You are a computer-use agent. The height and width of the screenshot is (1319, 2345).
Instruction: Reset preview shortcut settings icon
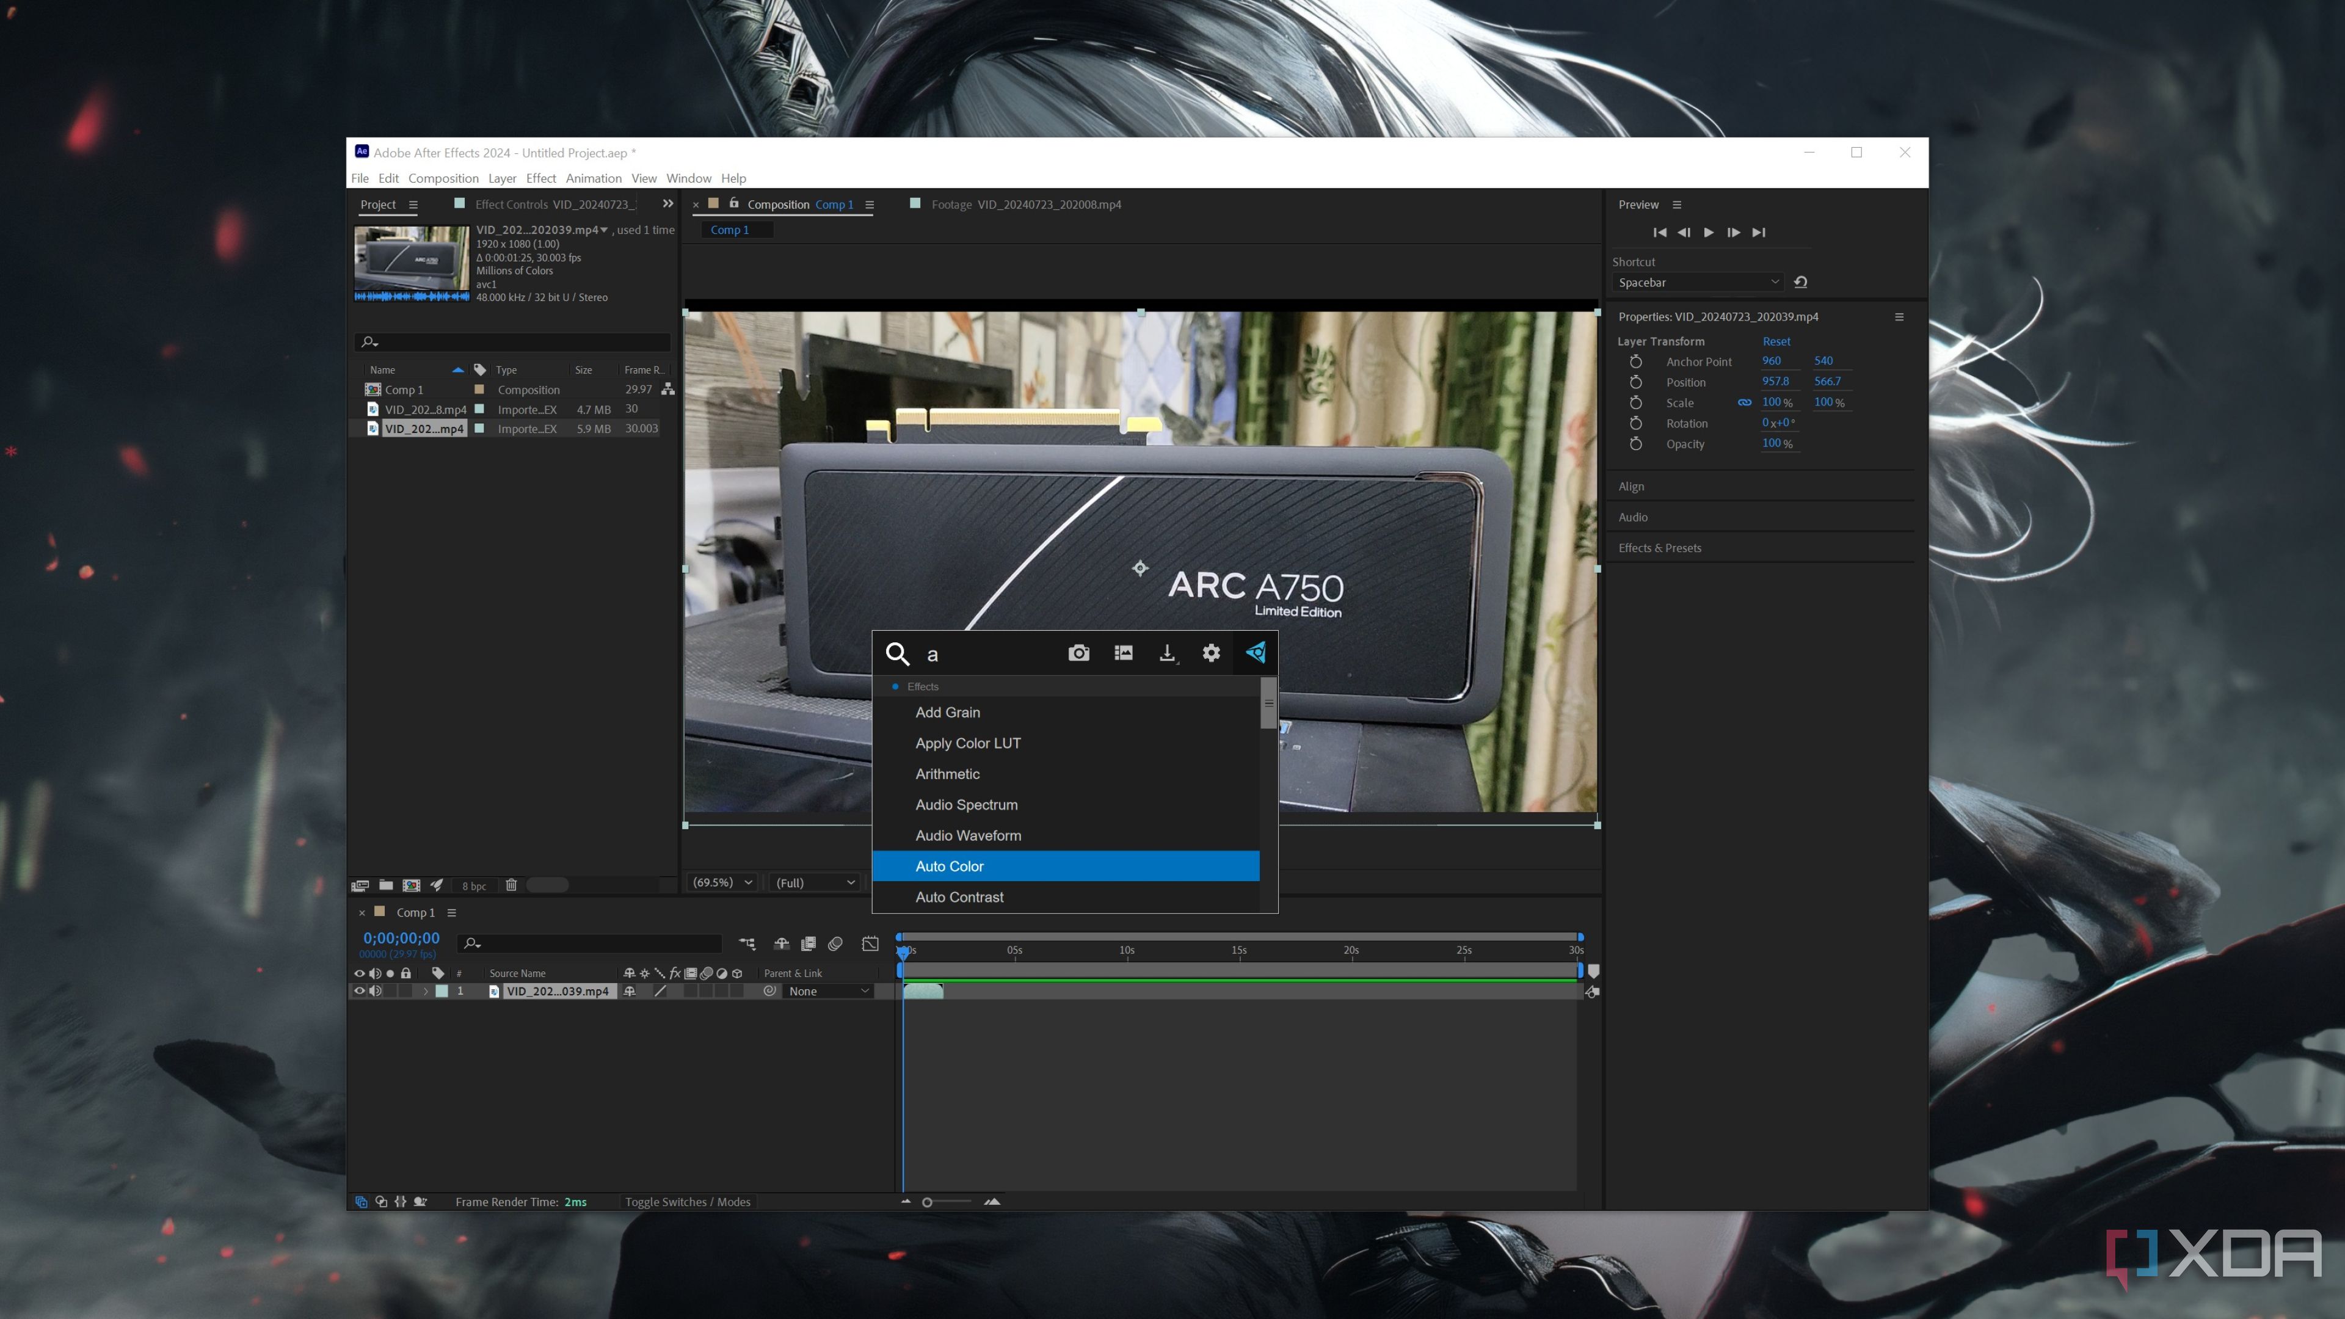(x=1801, y=282)
